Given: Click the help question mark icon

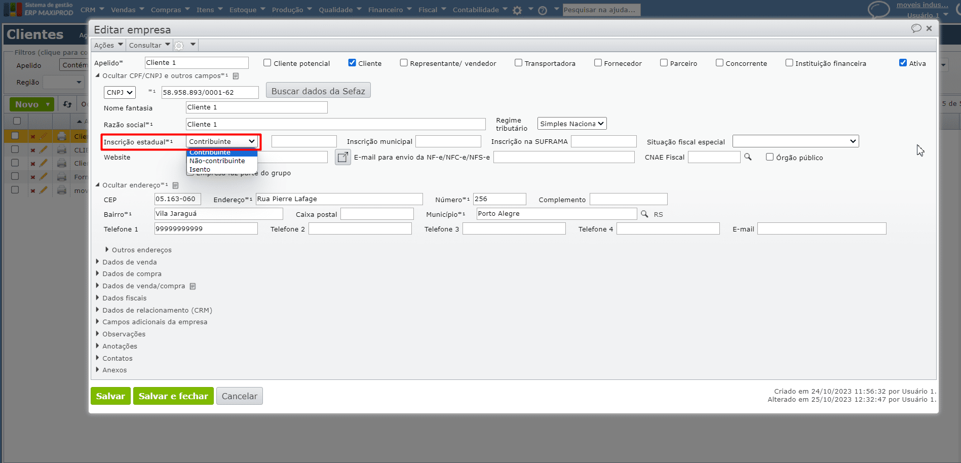Looking at the screenshot, I should point(543,10).
